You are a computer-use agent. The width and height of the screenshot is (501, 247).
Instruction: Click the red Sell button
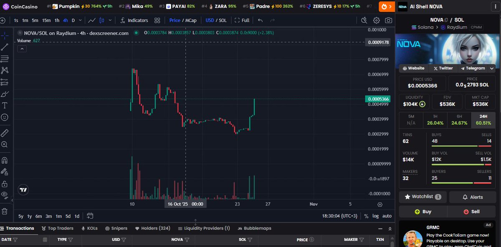pyautogui.click(x=472, y=211)
